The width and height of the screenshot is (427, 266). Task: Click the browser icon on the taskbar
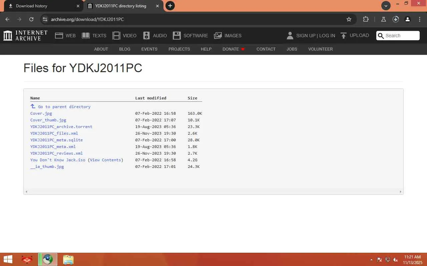[48, 259]
